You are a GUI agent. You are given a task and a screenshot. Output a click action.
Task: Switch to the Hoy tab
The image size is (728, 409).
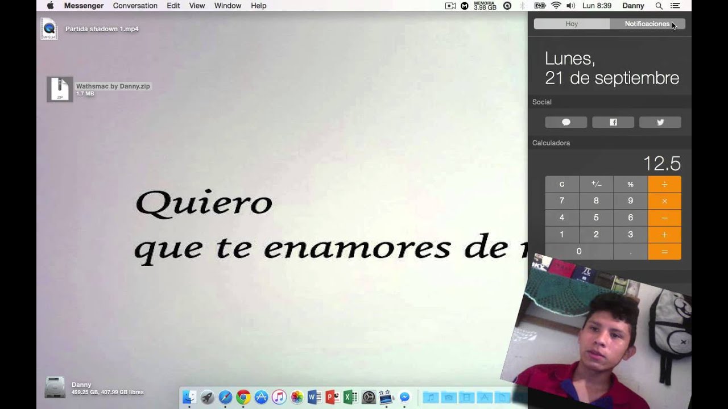(572, 24)
